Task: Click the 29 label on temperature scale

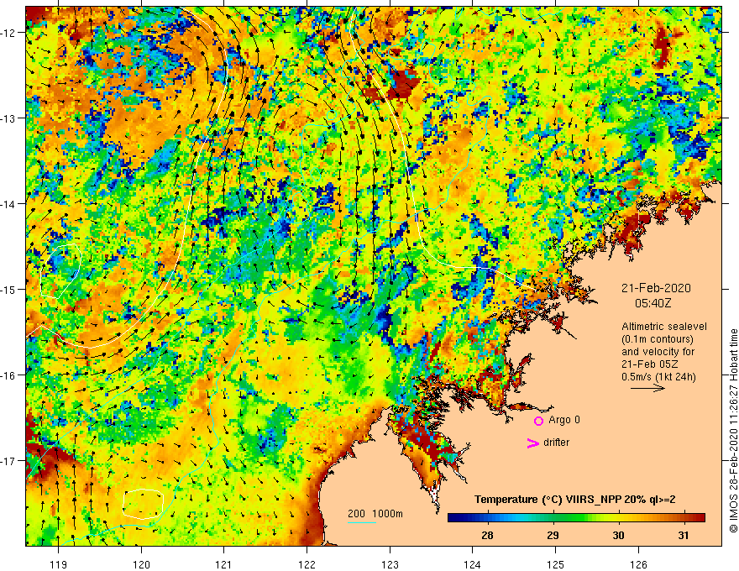Action: (553, 535)
